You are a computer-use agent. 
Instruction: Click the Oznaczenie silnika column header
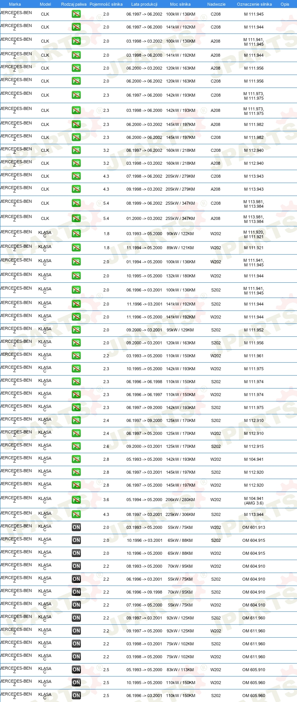click(254, 4)
